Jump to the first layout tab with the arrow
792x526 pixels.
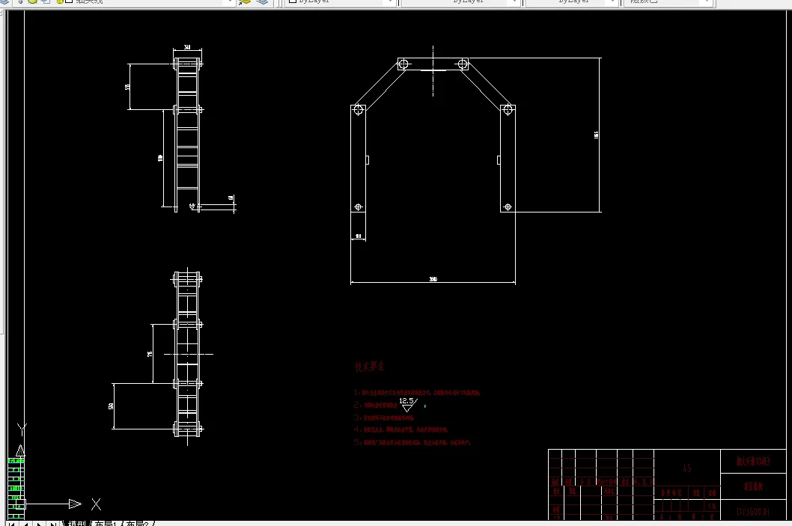pyautogui.click(x=12, y=524)
